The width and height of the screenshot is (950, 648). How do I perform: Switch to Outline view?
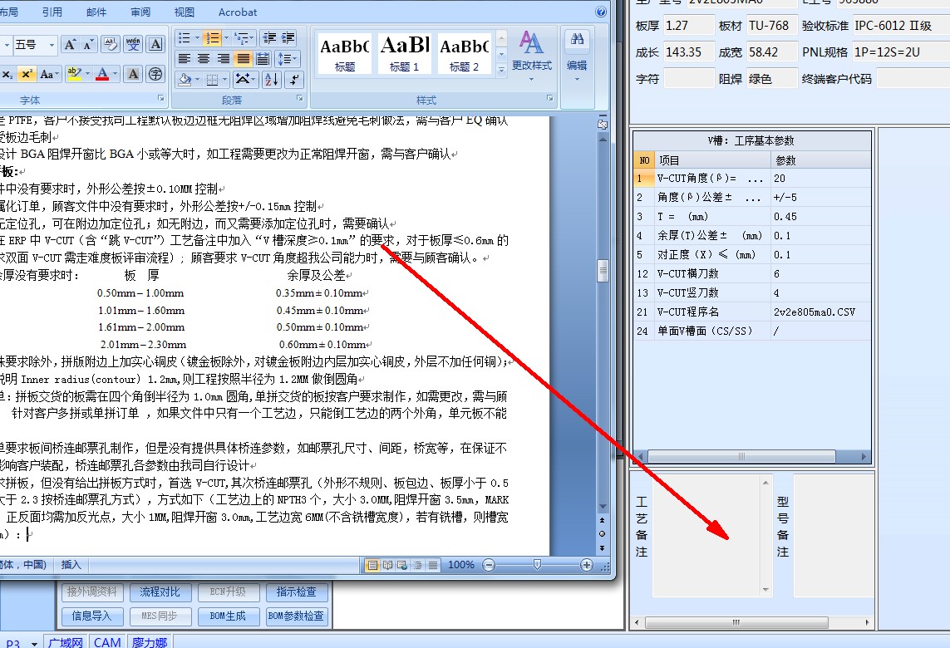(x=417, y=565)
